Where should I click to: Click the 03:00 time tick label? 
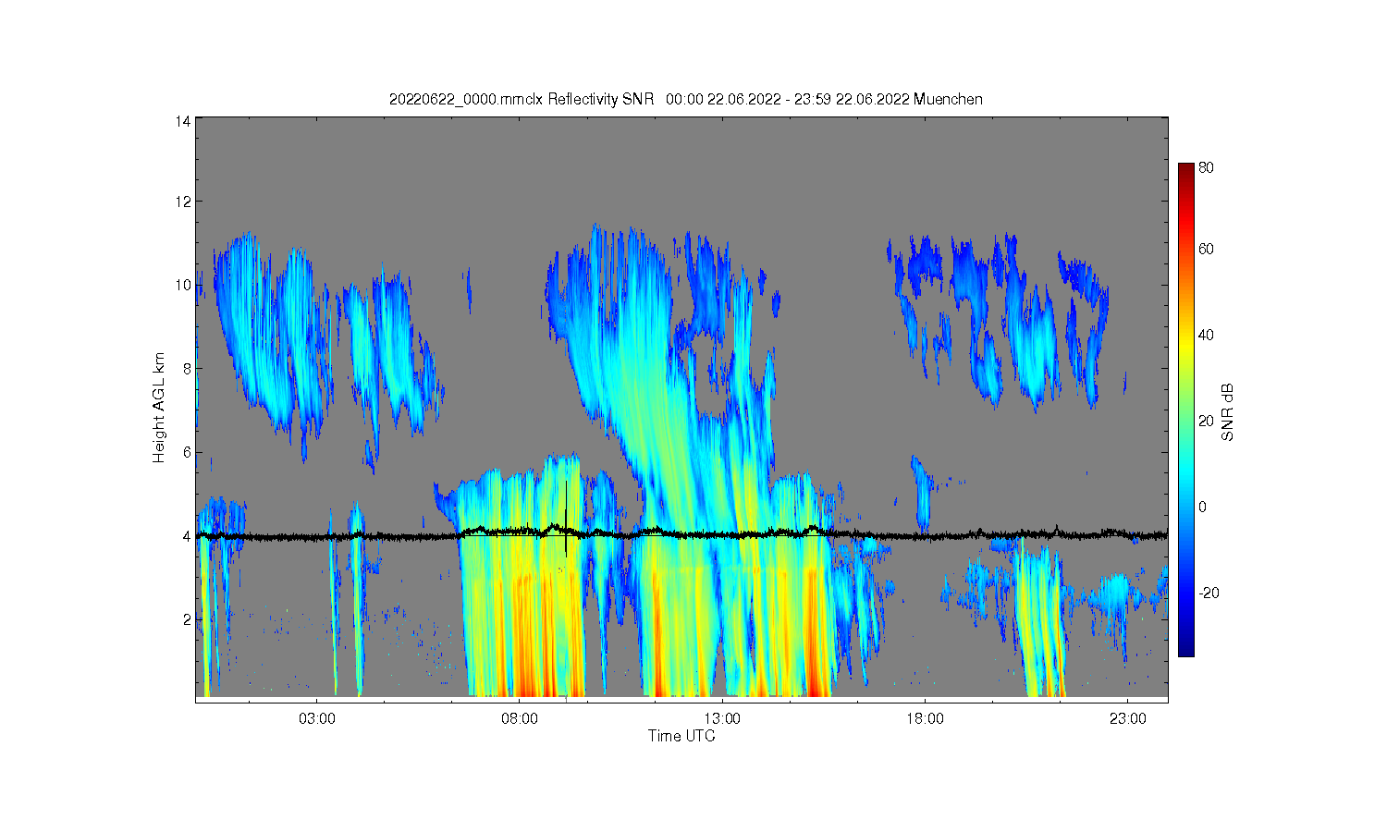(317, 719)
